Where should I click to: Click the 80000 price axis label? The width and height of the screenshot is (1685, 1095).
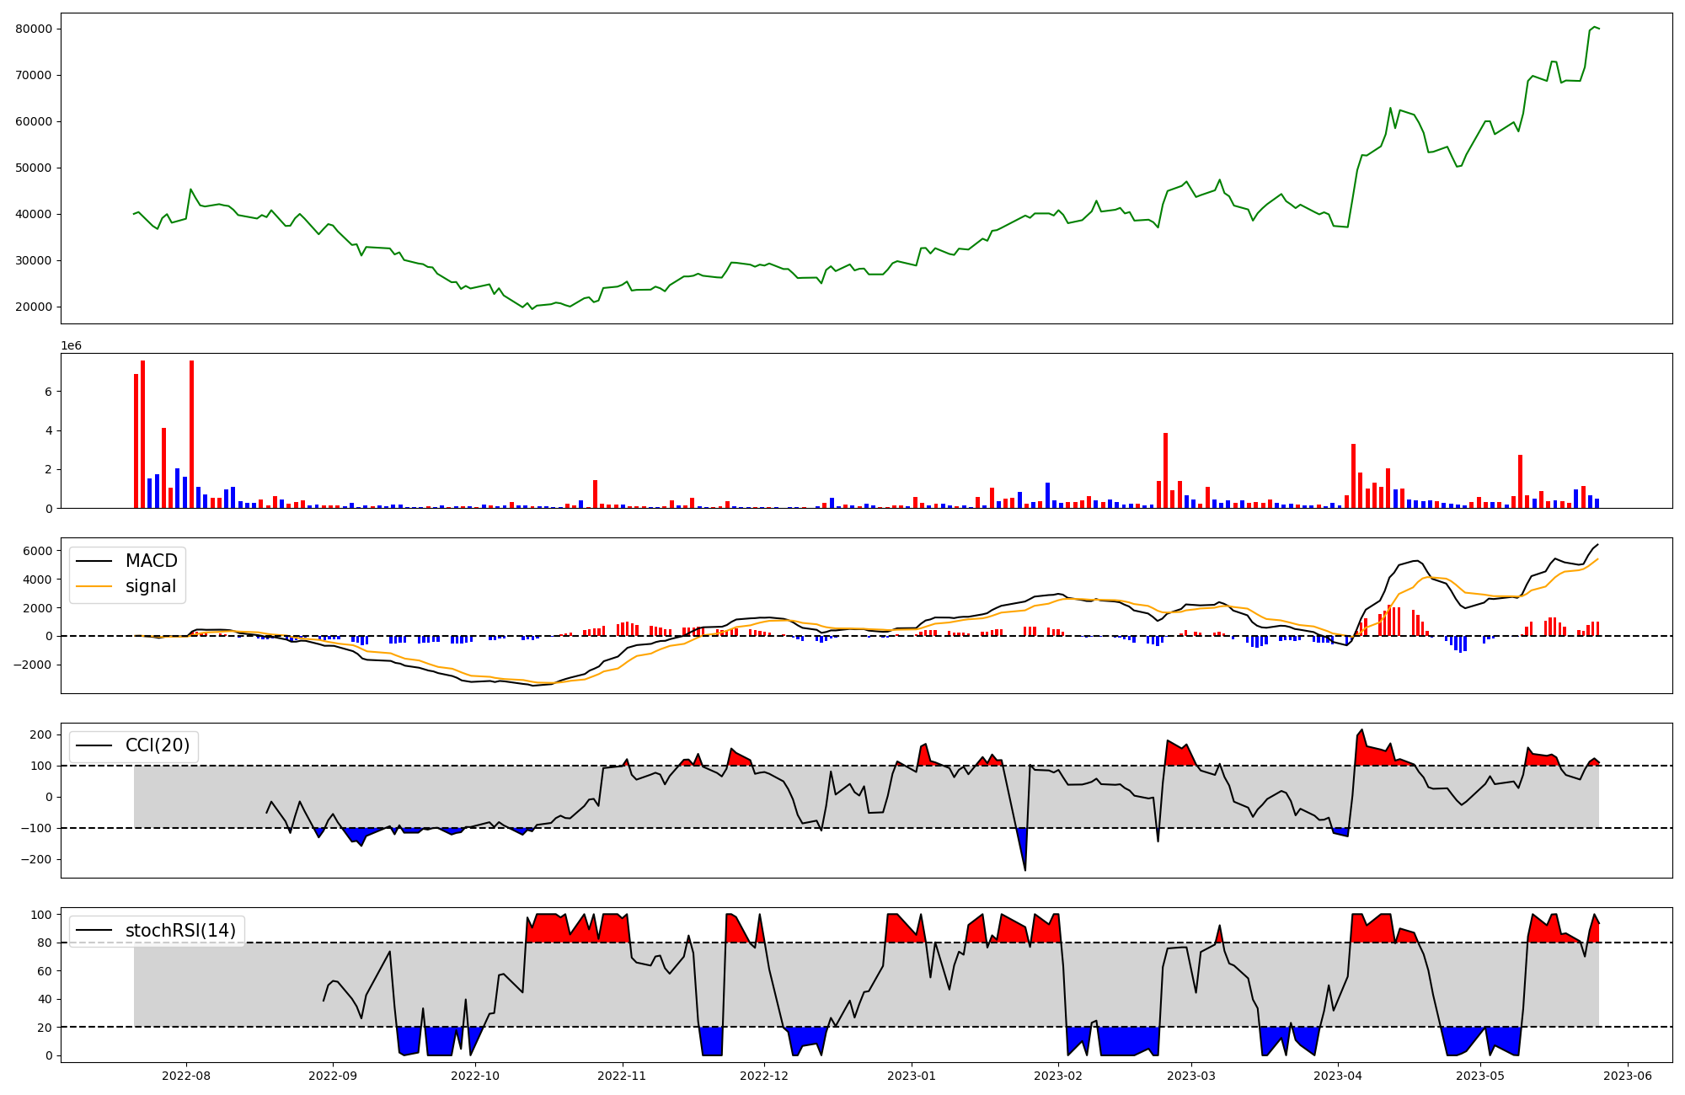pos(34,29)
